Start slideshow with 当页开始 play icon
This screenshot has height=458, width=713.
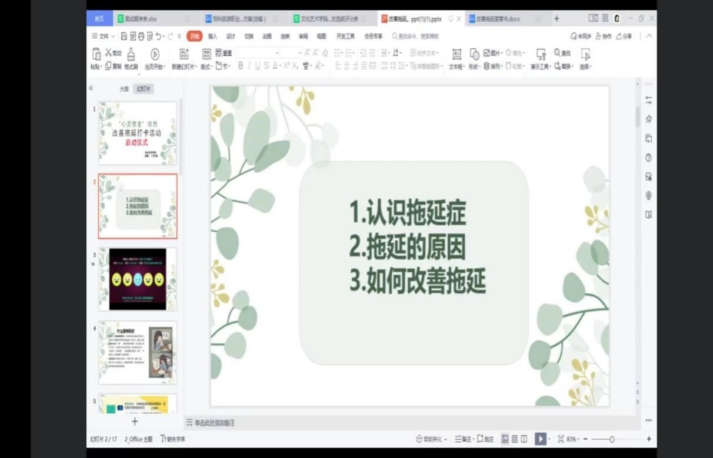click(x=155, y=55)
